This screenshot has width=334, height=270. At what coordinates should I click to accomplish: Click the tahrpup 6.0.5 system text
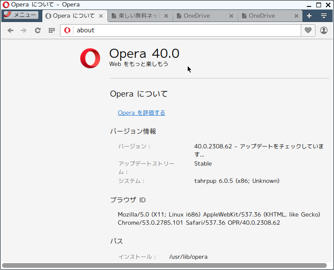(x=236, y=181)
